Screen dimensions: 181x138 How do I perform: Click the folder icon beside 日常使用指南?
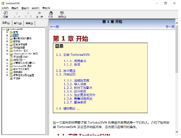click(11, 44)
